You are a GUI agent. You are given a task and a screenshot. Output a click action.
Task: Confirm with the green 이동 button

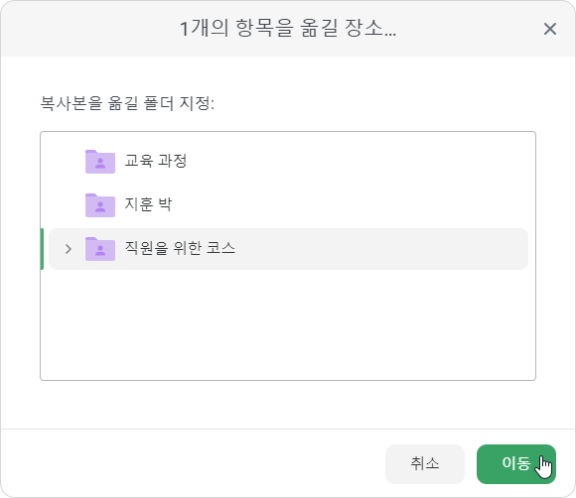click(516, 464)
